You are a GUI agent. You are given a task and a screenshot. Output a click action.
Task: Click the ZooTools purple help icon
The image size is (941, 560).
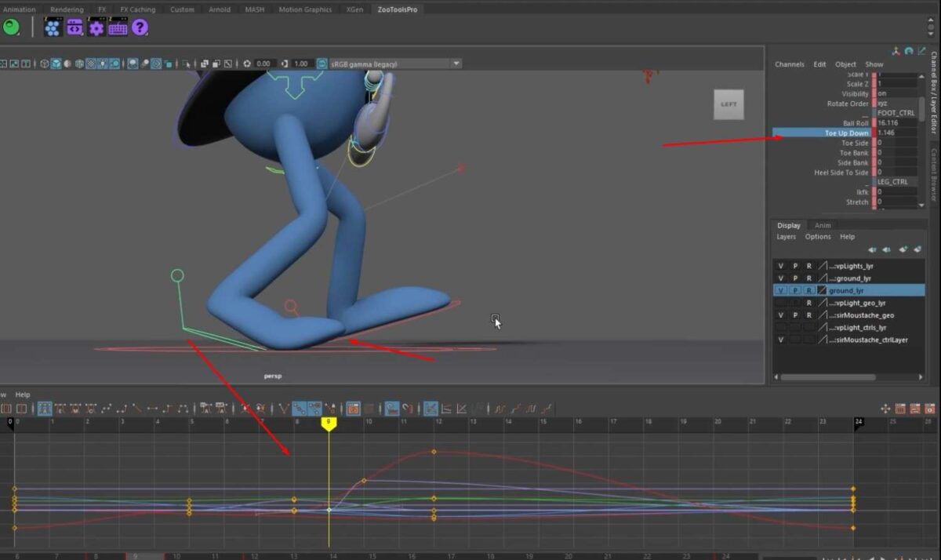(x=139, y=27)
